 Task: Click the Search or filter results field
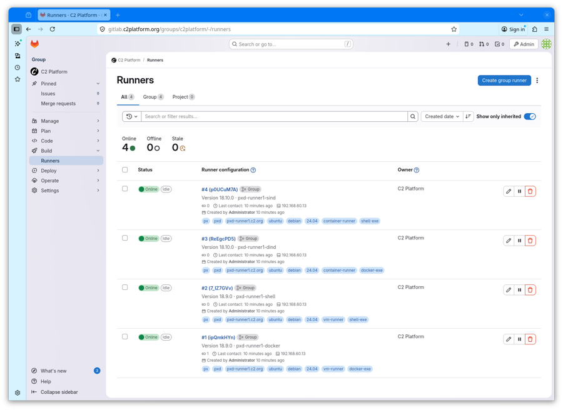[274, 116]
